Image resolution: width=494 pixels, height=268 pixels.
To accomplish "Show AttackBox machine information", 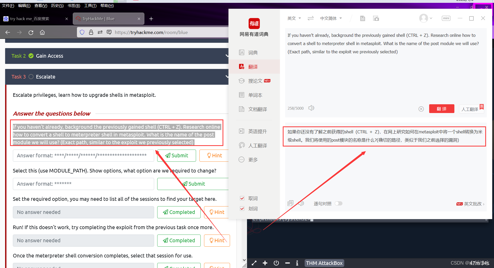I will point(297,263).
